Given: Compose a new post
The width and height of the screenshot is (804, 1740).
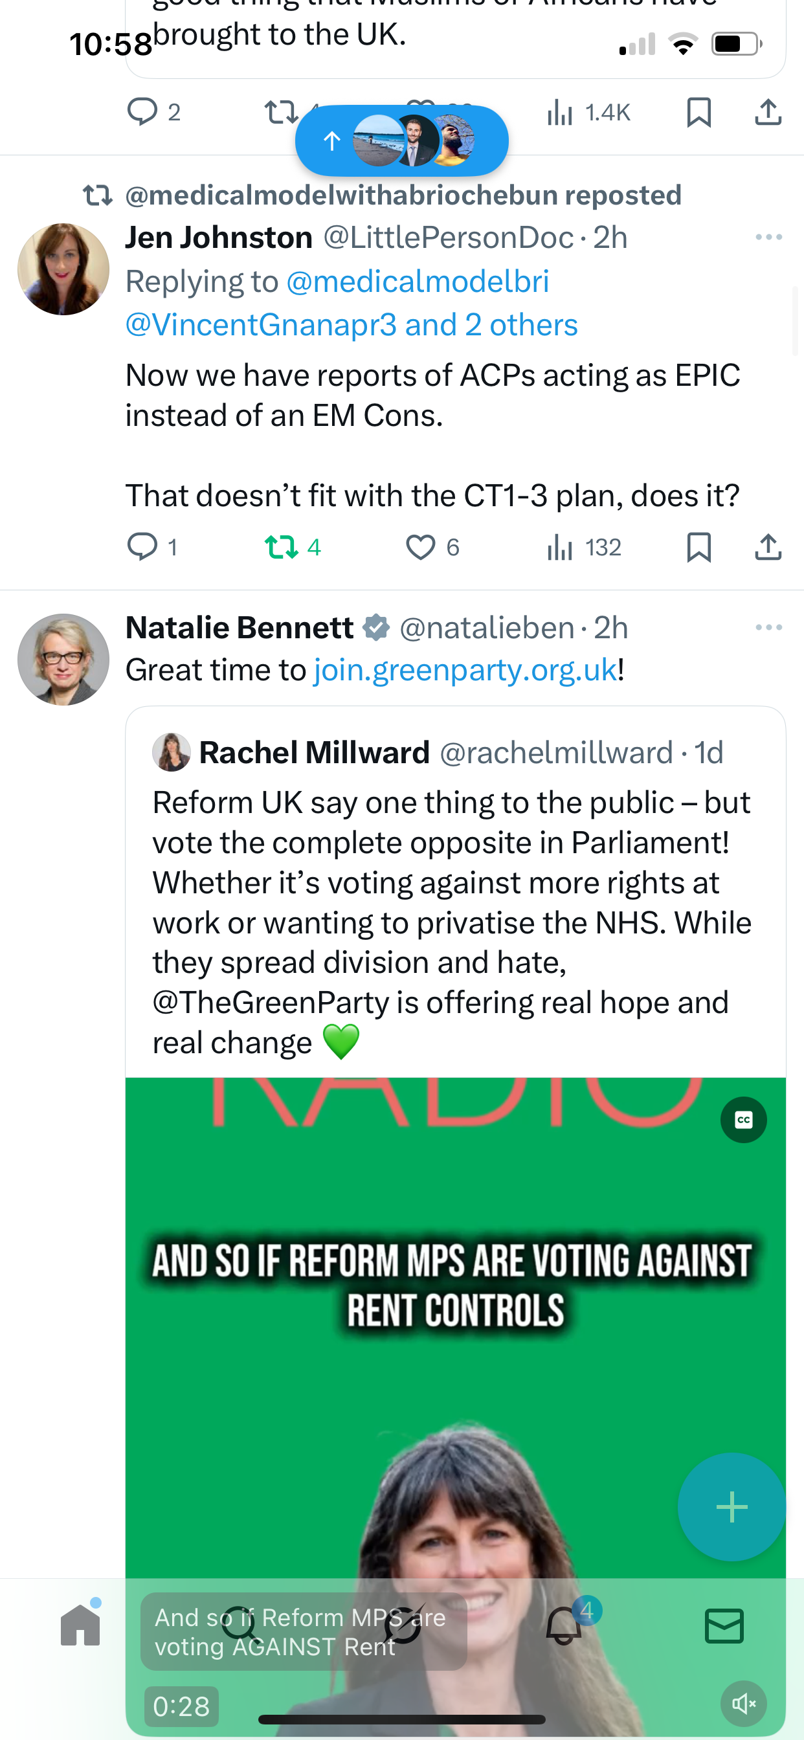Looking at the screenshot, I should point(731,1506).
